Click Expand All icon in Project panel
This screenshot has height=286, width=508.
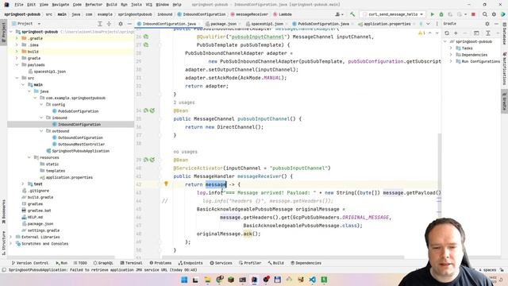100,24
